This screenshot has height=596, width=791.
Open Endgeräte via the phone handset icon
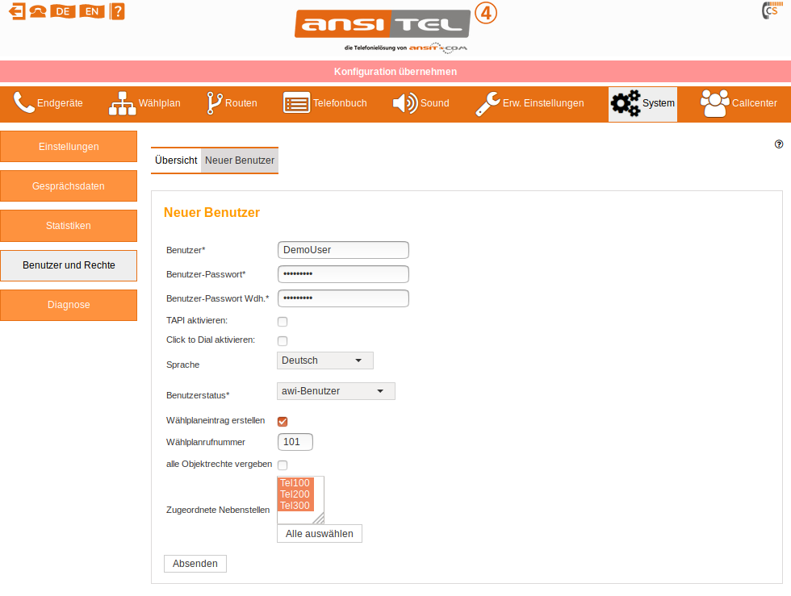click(24, 103)
